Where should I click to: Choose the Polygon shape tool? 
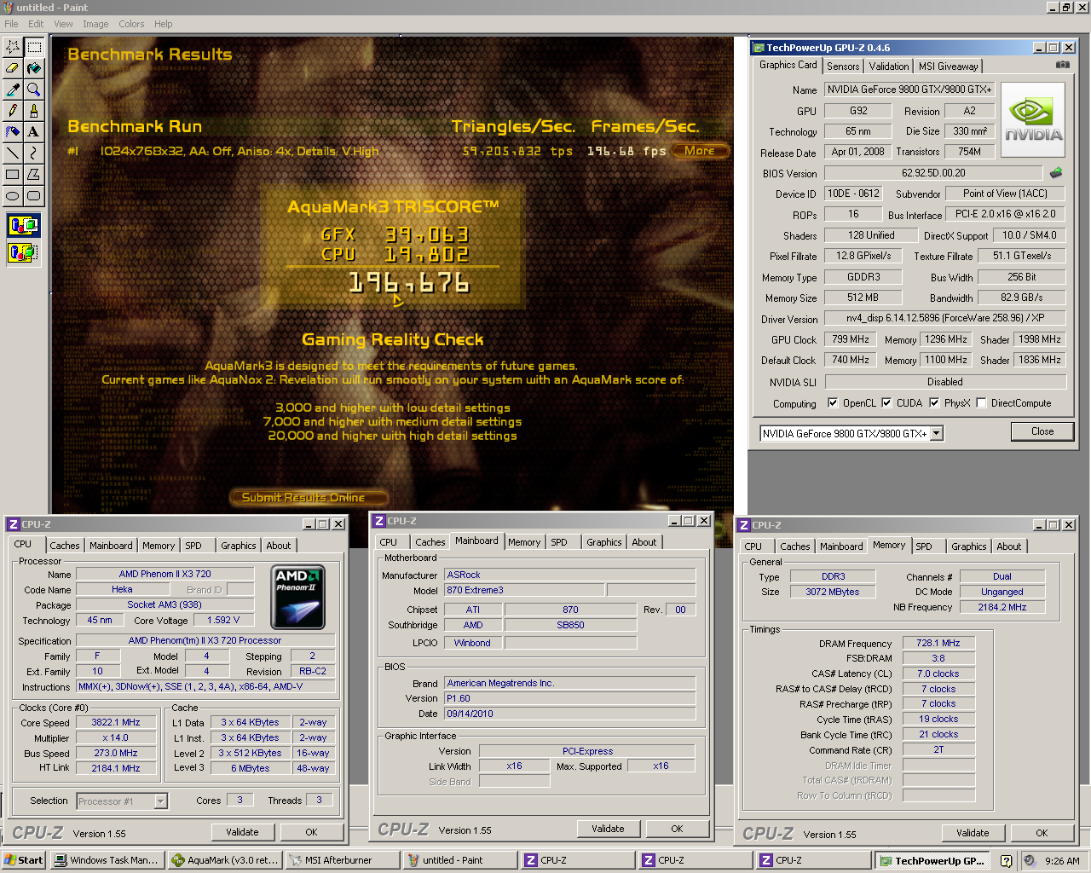[34, 175]
